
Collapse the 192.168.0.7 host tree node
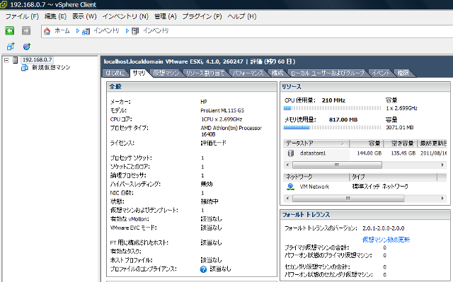click(6, 60)
